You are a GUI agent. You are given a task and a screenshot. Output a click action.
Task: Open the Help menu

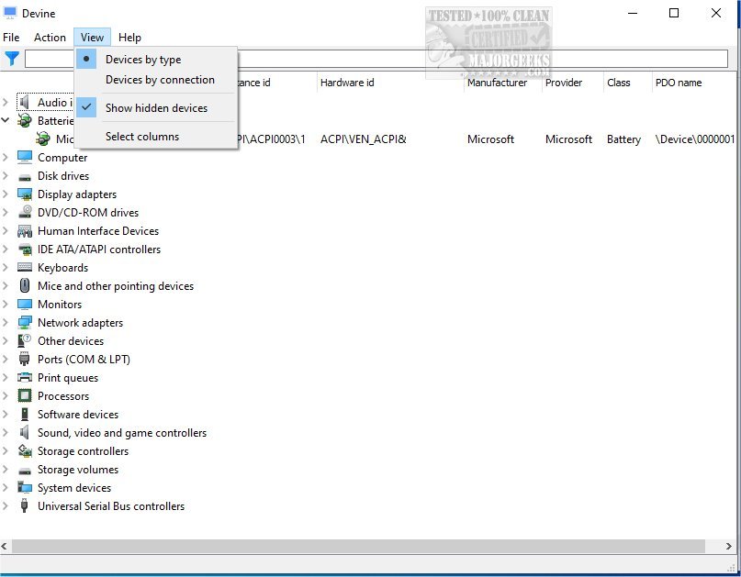129,38
